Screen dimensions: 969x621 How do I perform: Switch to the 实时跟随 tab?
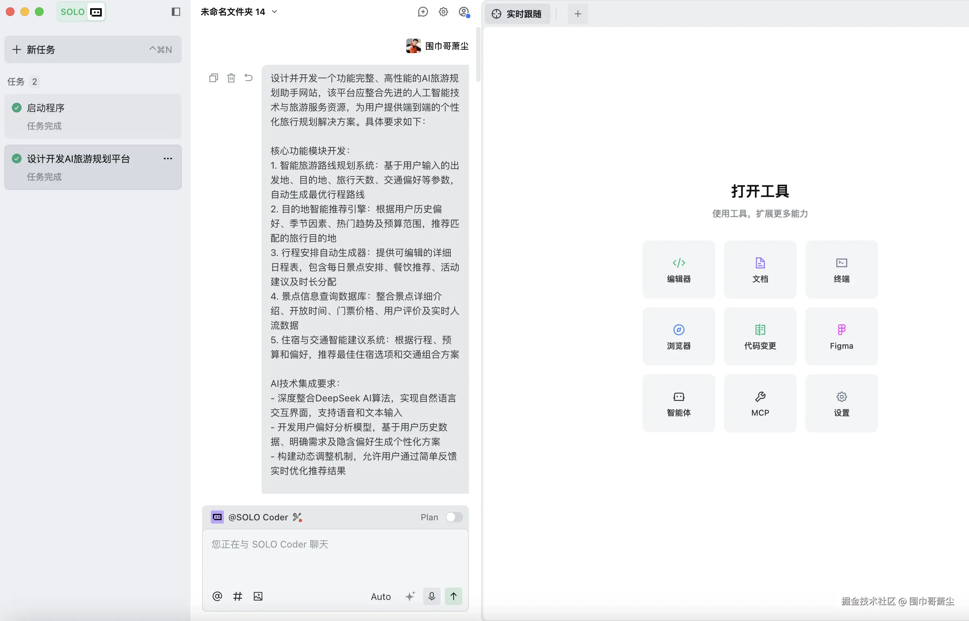coord(517,14)
